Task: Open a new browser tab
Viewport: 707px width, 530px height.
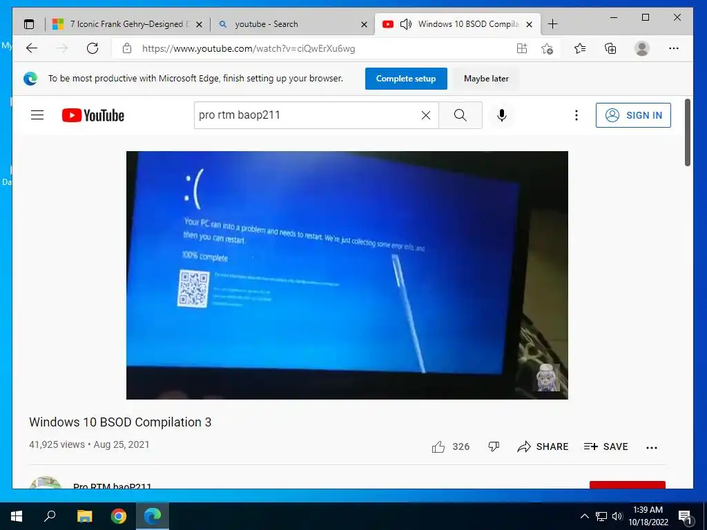Action: tap(552, 24)
